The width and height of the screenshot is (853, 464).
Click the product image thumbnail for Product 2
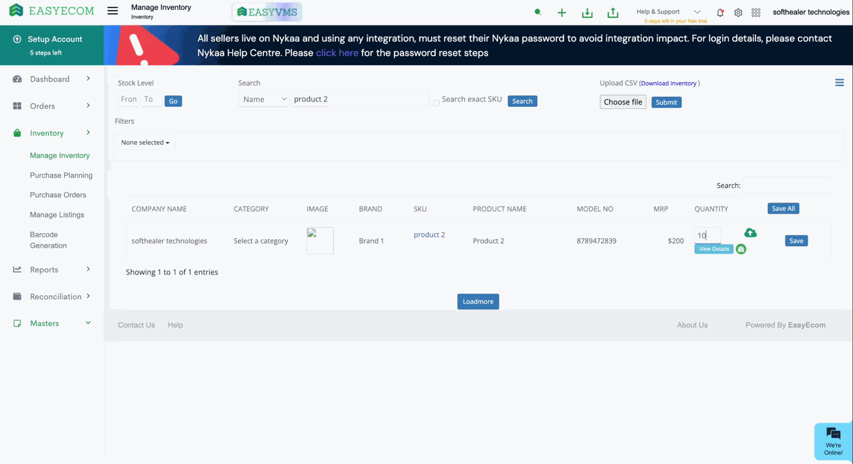point(320,241)
